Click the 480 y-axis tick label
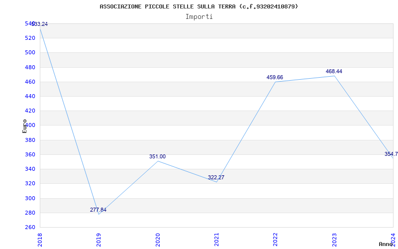Image resolution: width=398 pixels, height=249 pixels. point(30,67)
